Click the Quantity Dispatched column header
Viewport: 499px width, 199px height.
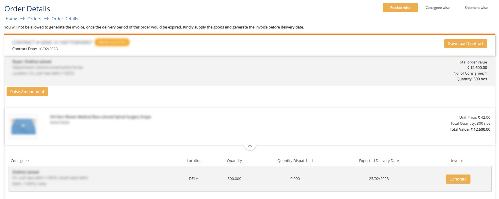[x=295, y=161]
